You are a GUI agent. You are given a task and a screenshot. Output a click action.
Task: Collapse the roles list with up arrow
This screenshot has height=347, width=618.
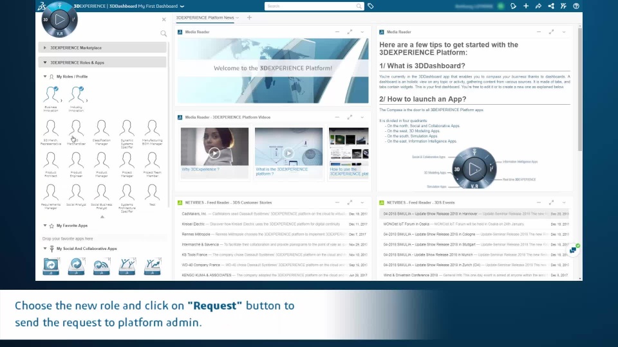(102, 217)
